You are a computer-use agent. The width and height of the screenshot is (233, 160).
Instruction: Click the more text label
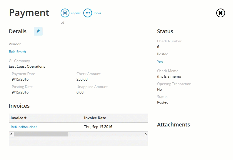point(97,13)
